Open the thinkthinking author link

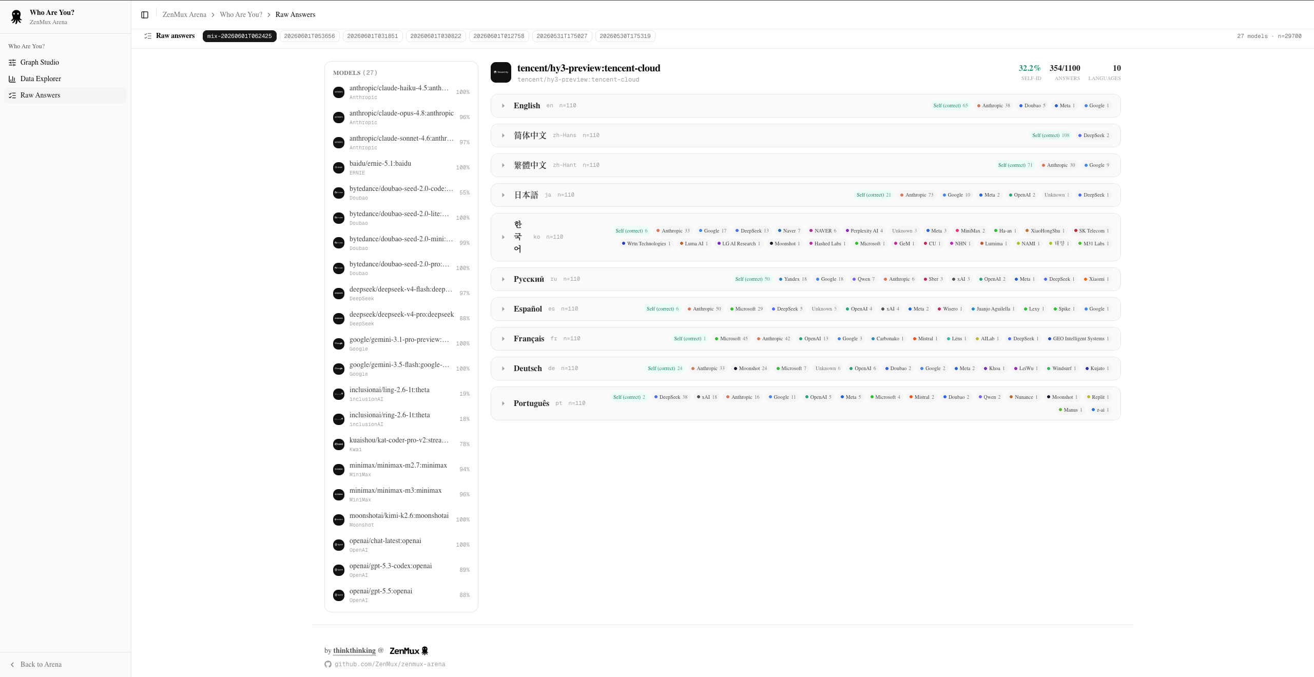[x=354, y=651]
